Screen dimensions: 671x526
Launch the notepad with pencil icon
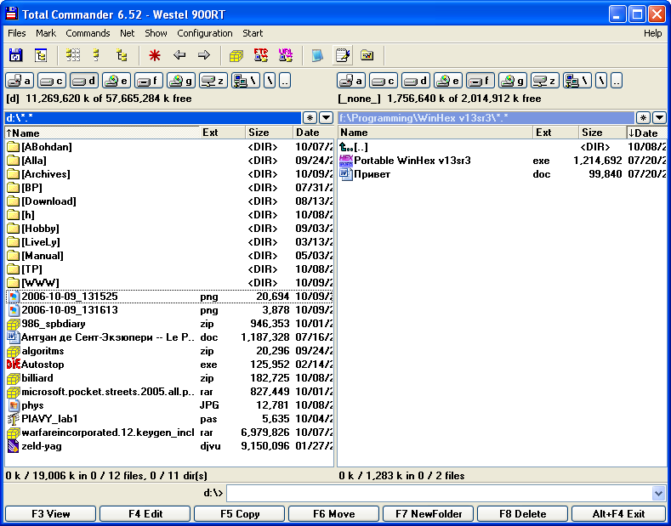(343, 55)
